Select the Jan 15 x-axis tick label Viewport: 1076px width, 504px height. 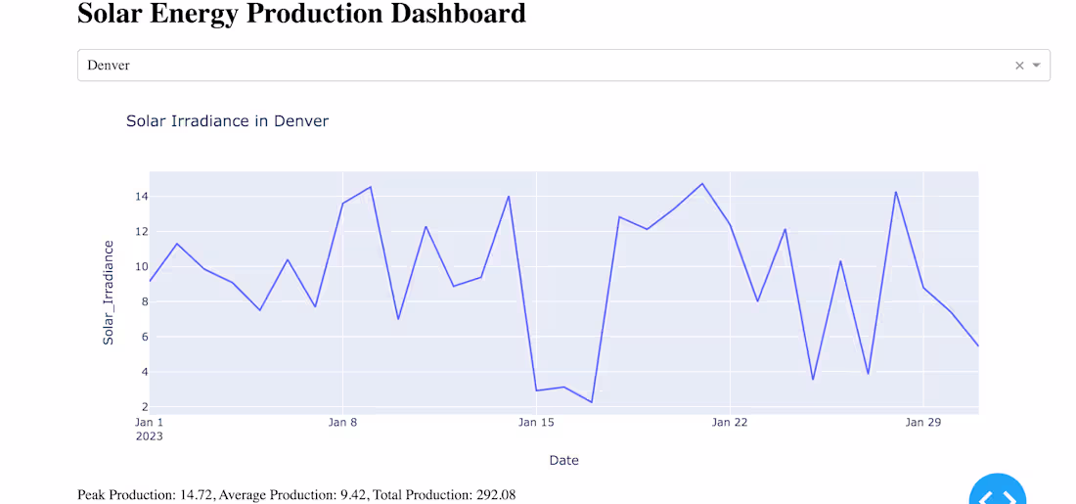coord(536,423)
